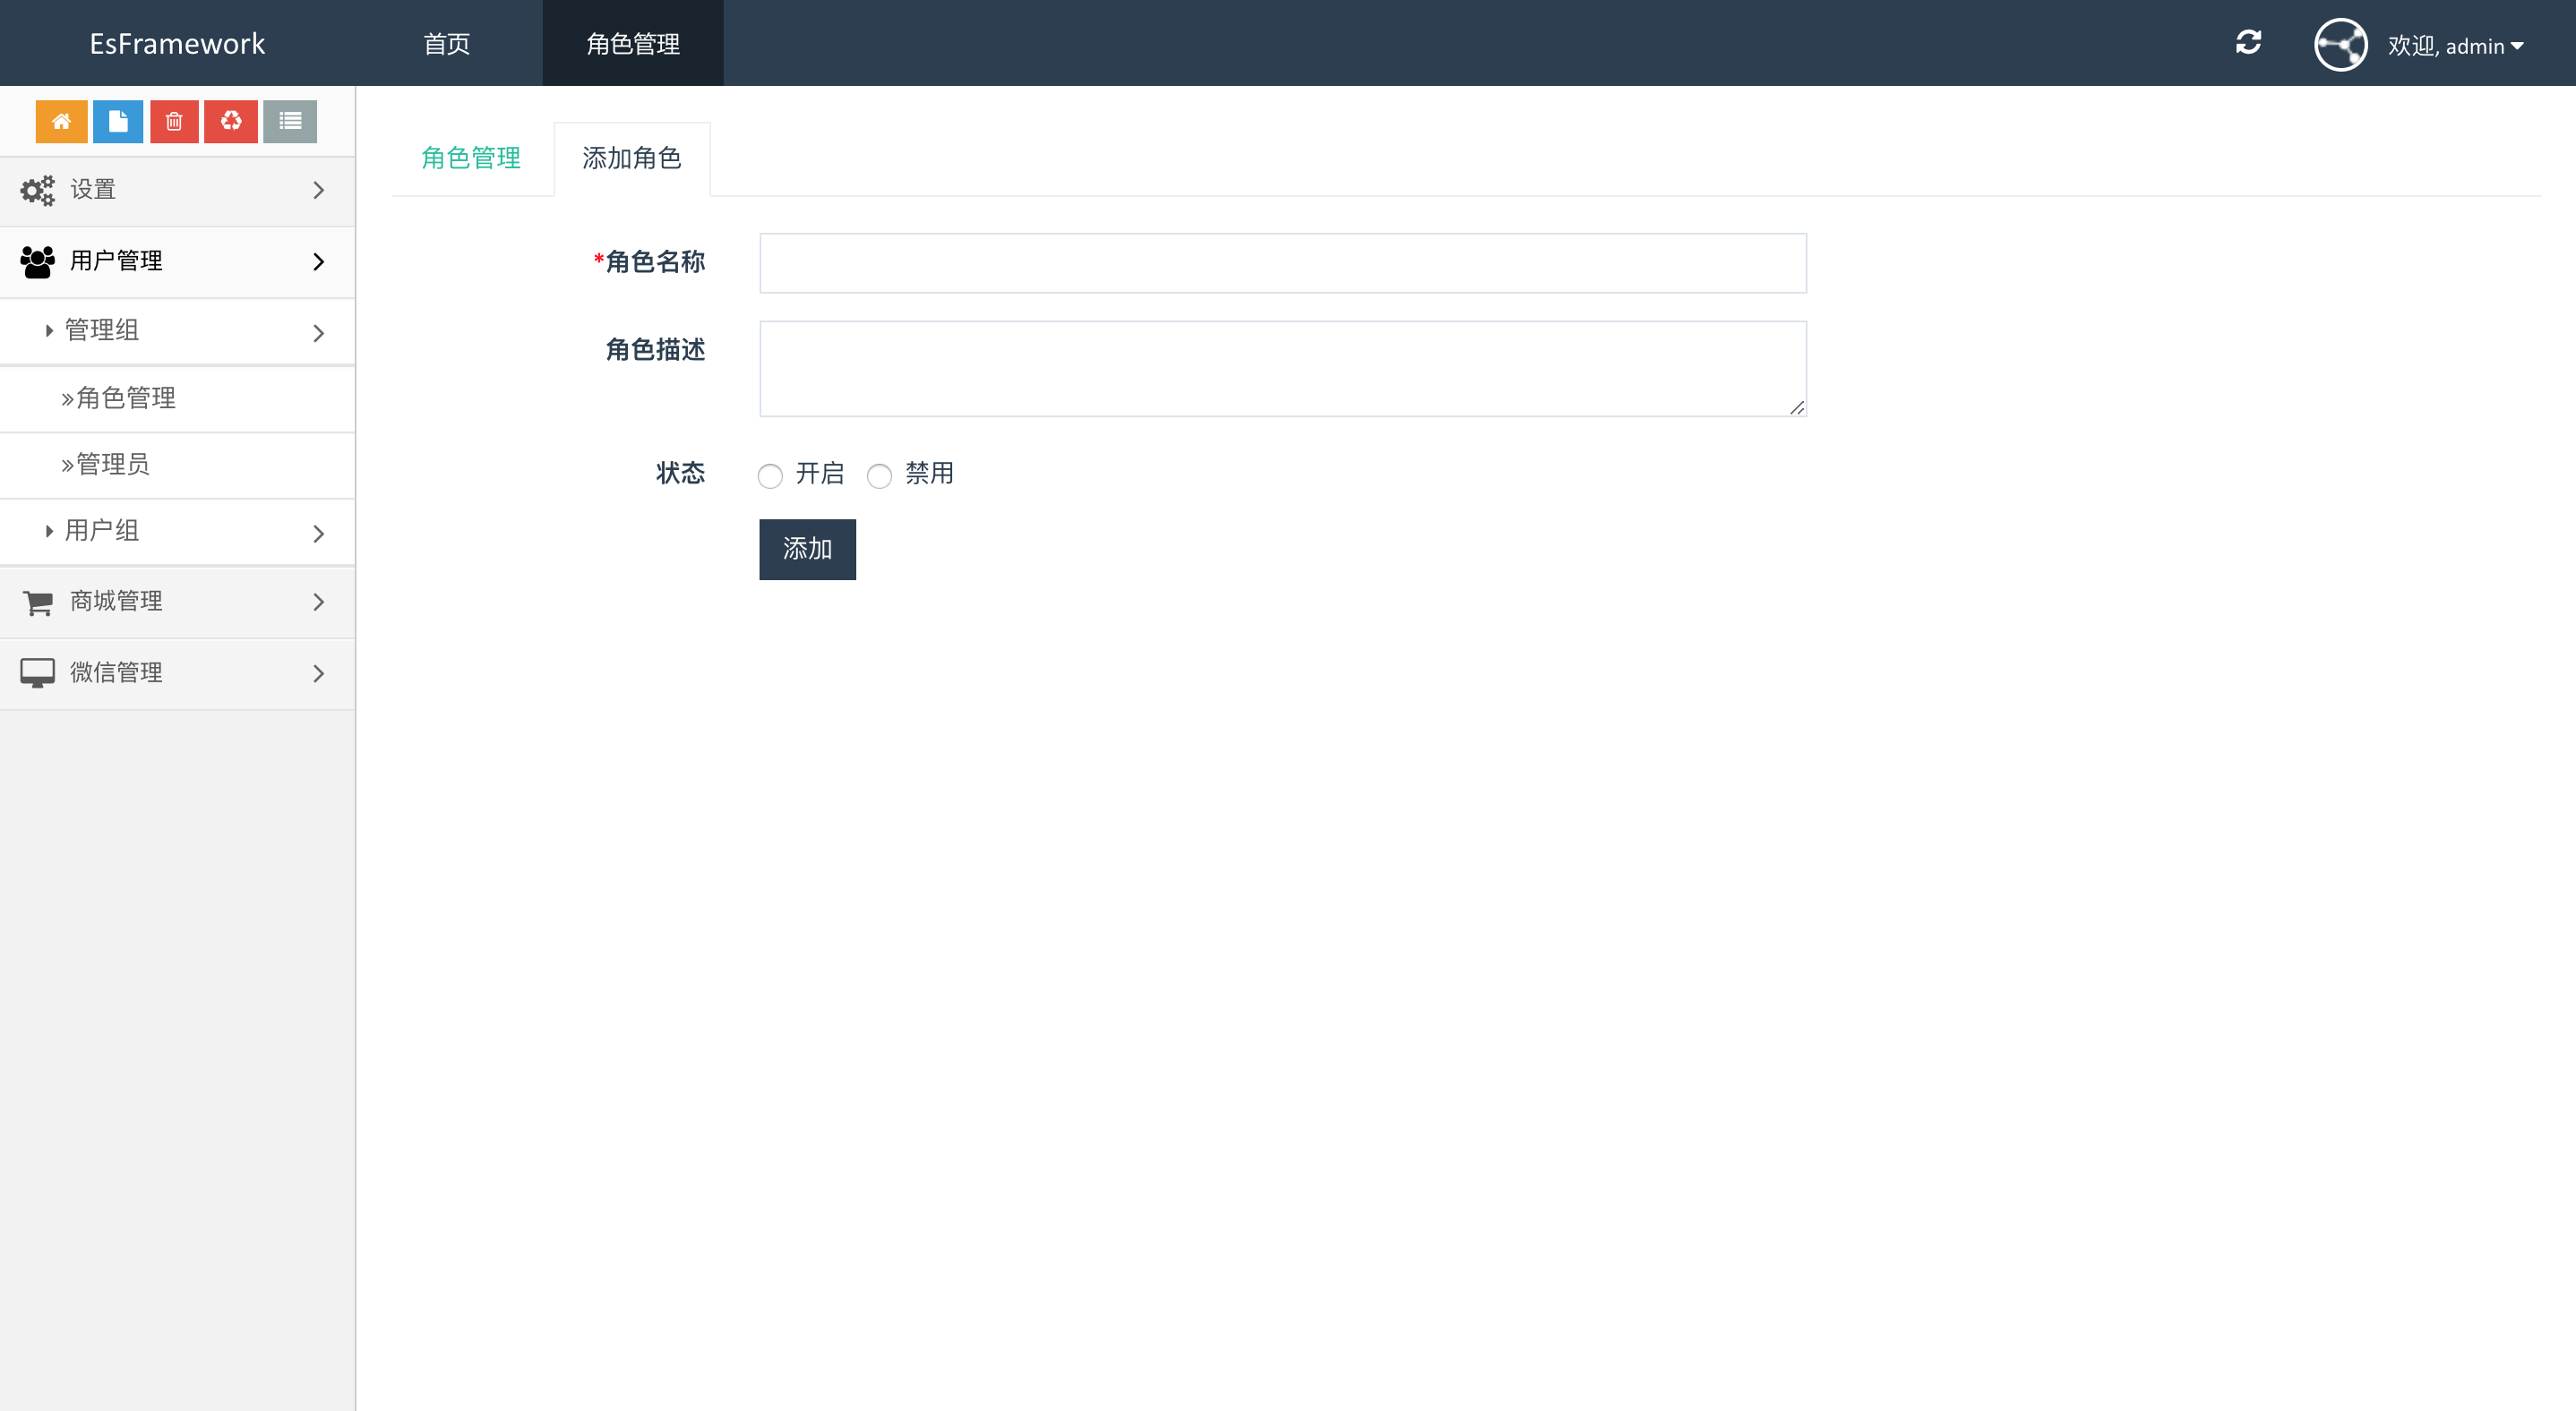Click the gray list icon button
2576x1411 pixels.
click(290, 121)
